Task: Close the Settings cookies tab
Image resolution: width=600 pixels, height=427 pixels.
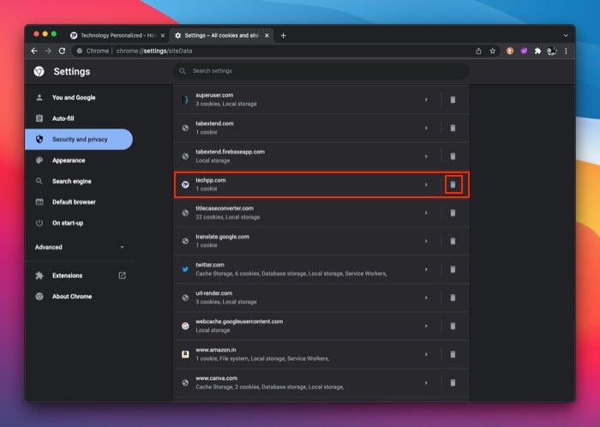Action: point(267,36)
